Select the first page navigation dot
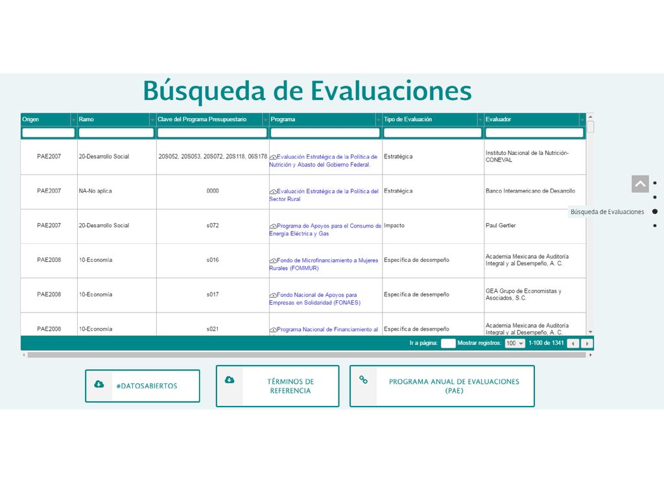This screenshot has width=664, height=498. tap(655, 183)
